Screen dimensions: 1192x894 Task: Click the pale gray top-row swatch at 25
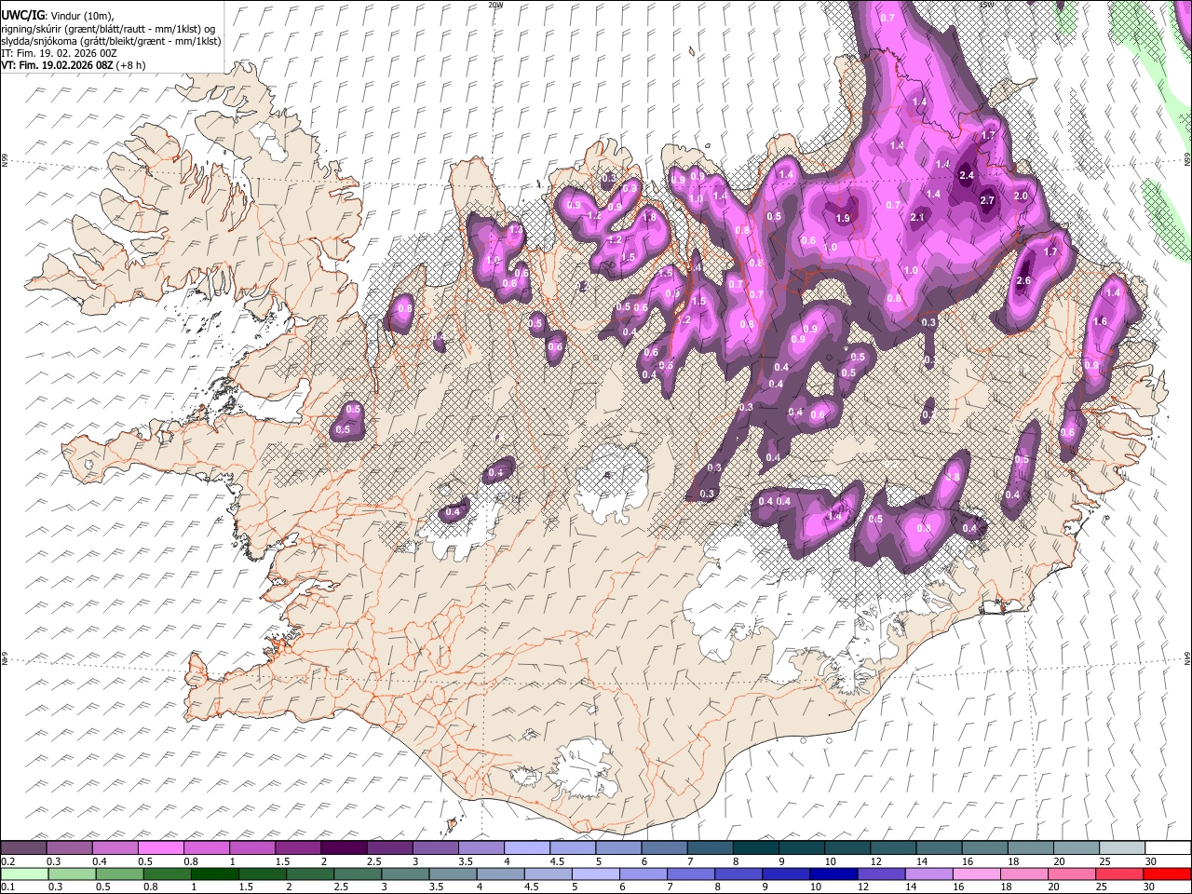coord(1121,847)
